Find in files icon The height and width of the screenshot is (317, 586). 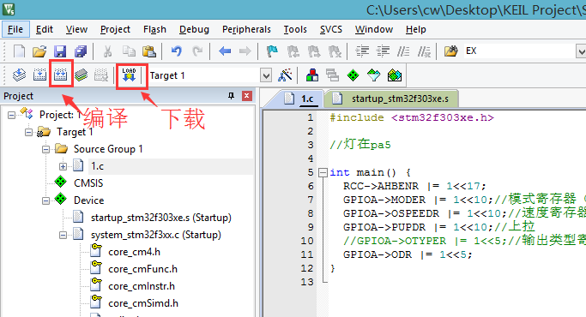(x=450, y=51)
